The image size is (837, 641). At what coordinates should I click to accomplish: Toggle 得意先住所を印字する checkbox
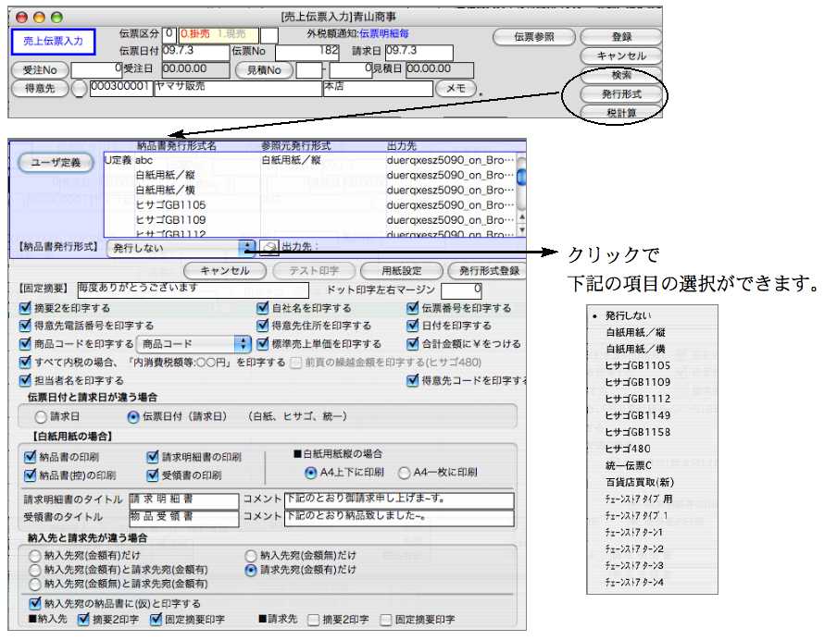(262, 326)
